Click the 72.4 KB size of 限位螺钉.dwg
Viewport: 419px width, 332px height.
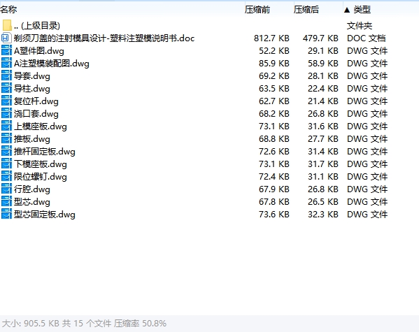[274, 177]
